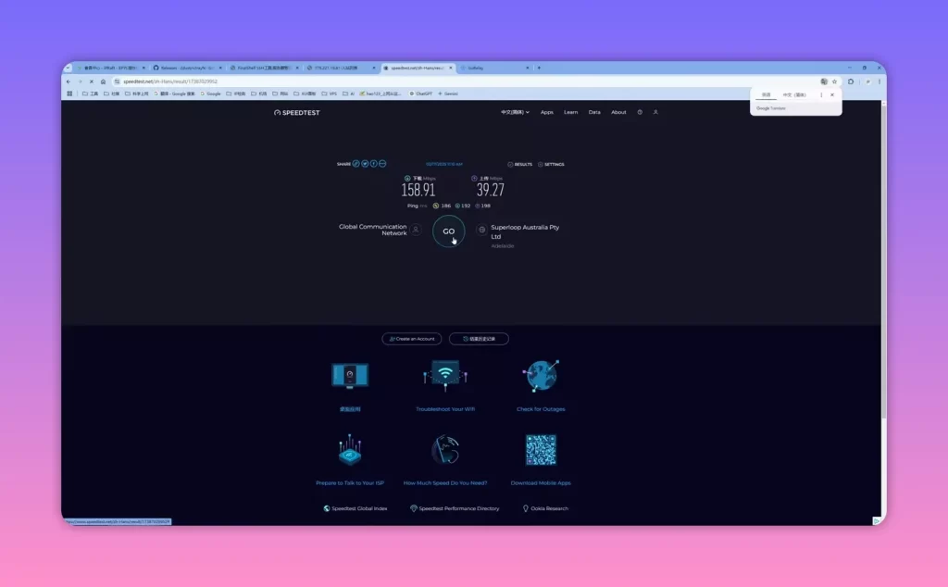Open translate popup's three-dot options menu

click(821, 95)
